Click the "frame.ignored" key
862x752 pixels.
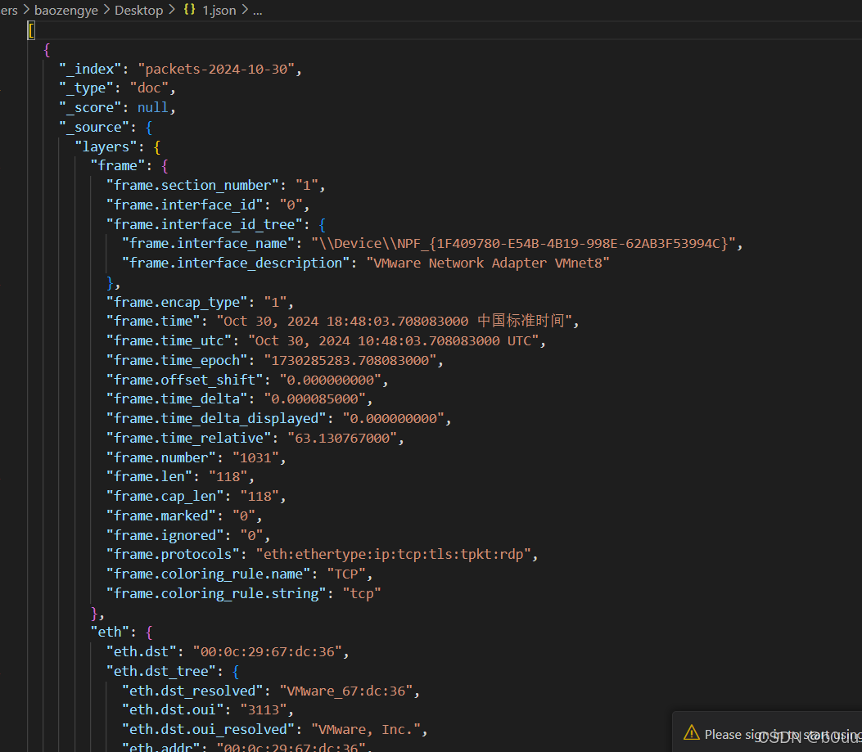click(x=165, y=535)
